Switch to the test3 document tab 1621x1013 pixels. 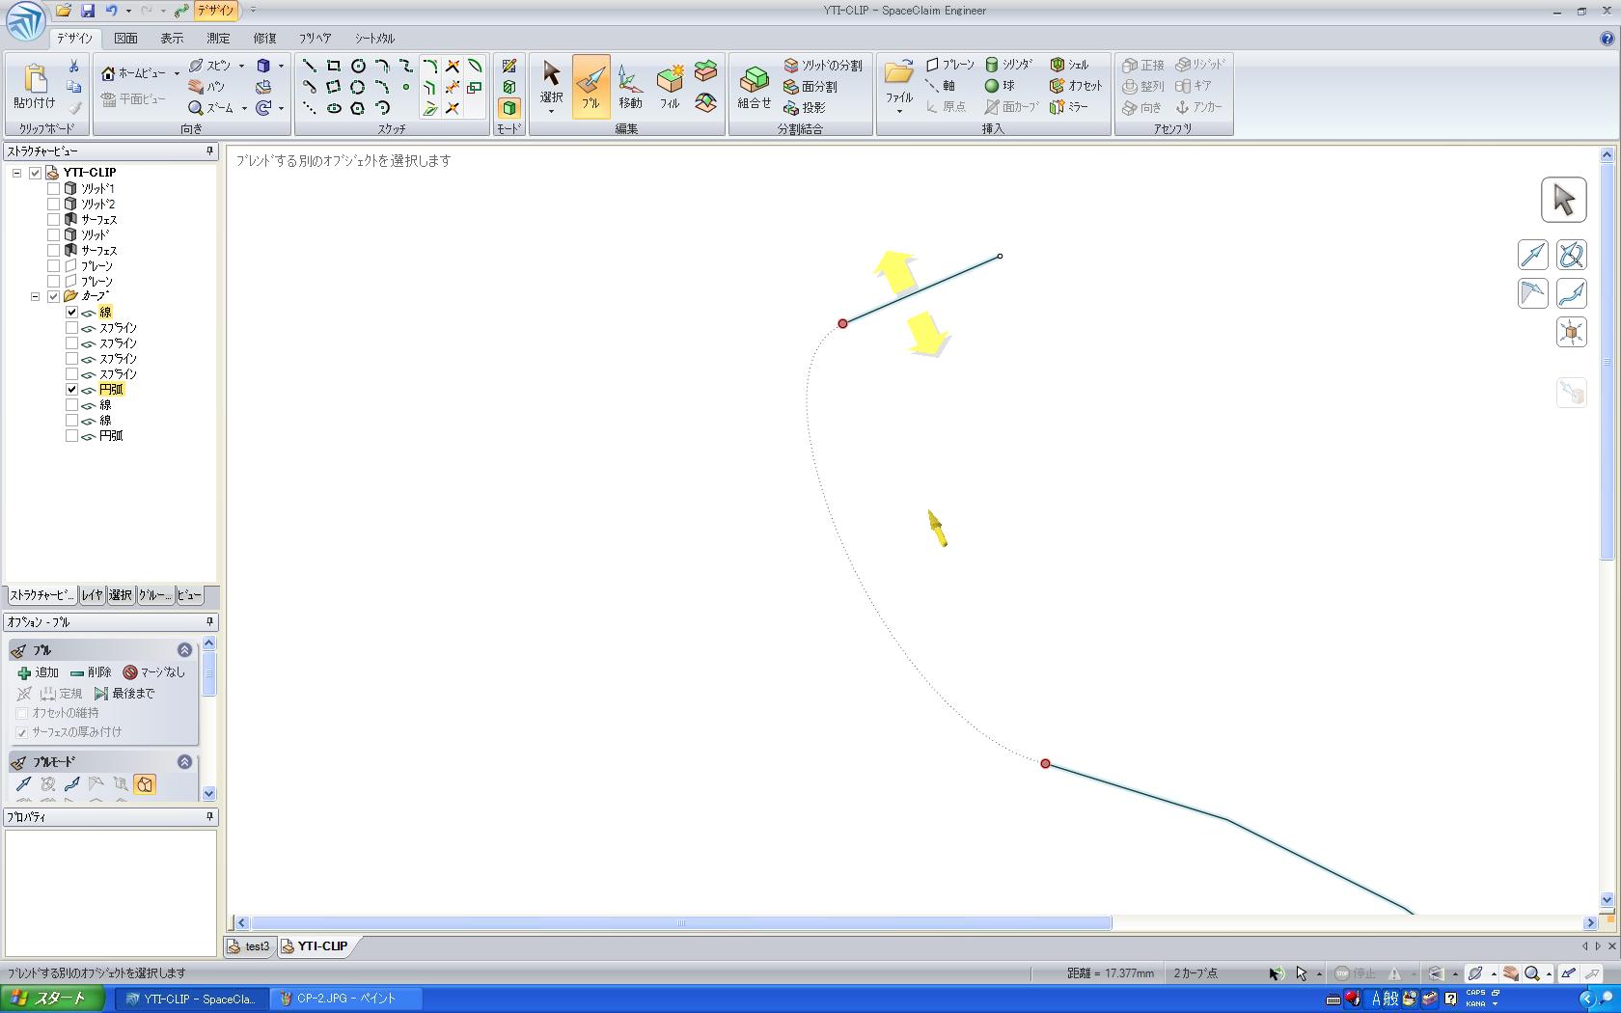click(x=250, y=946)
